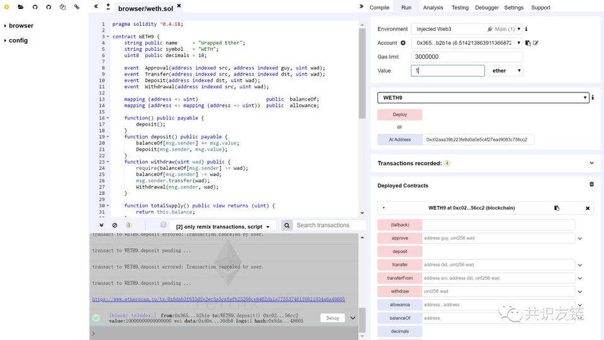The width and height of the screenshot is (604, 340).
Task: Create a new account with the plus icon
Action: [403, 43]
